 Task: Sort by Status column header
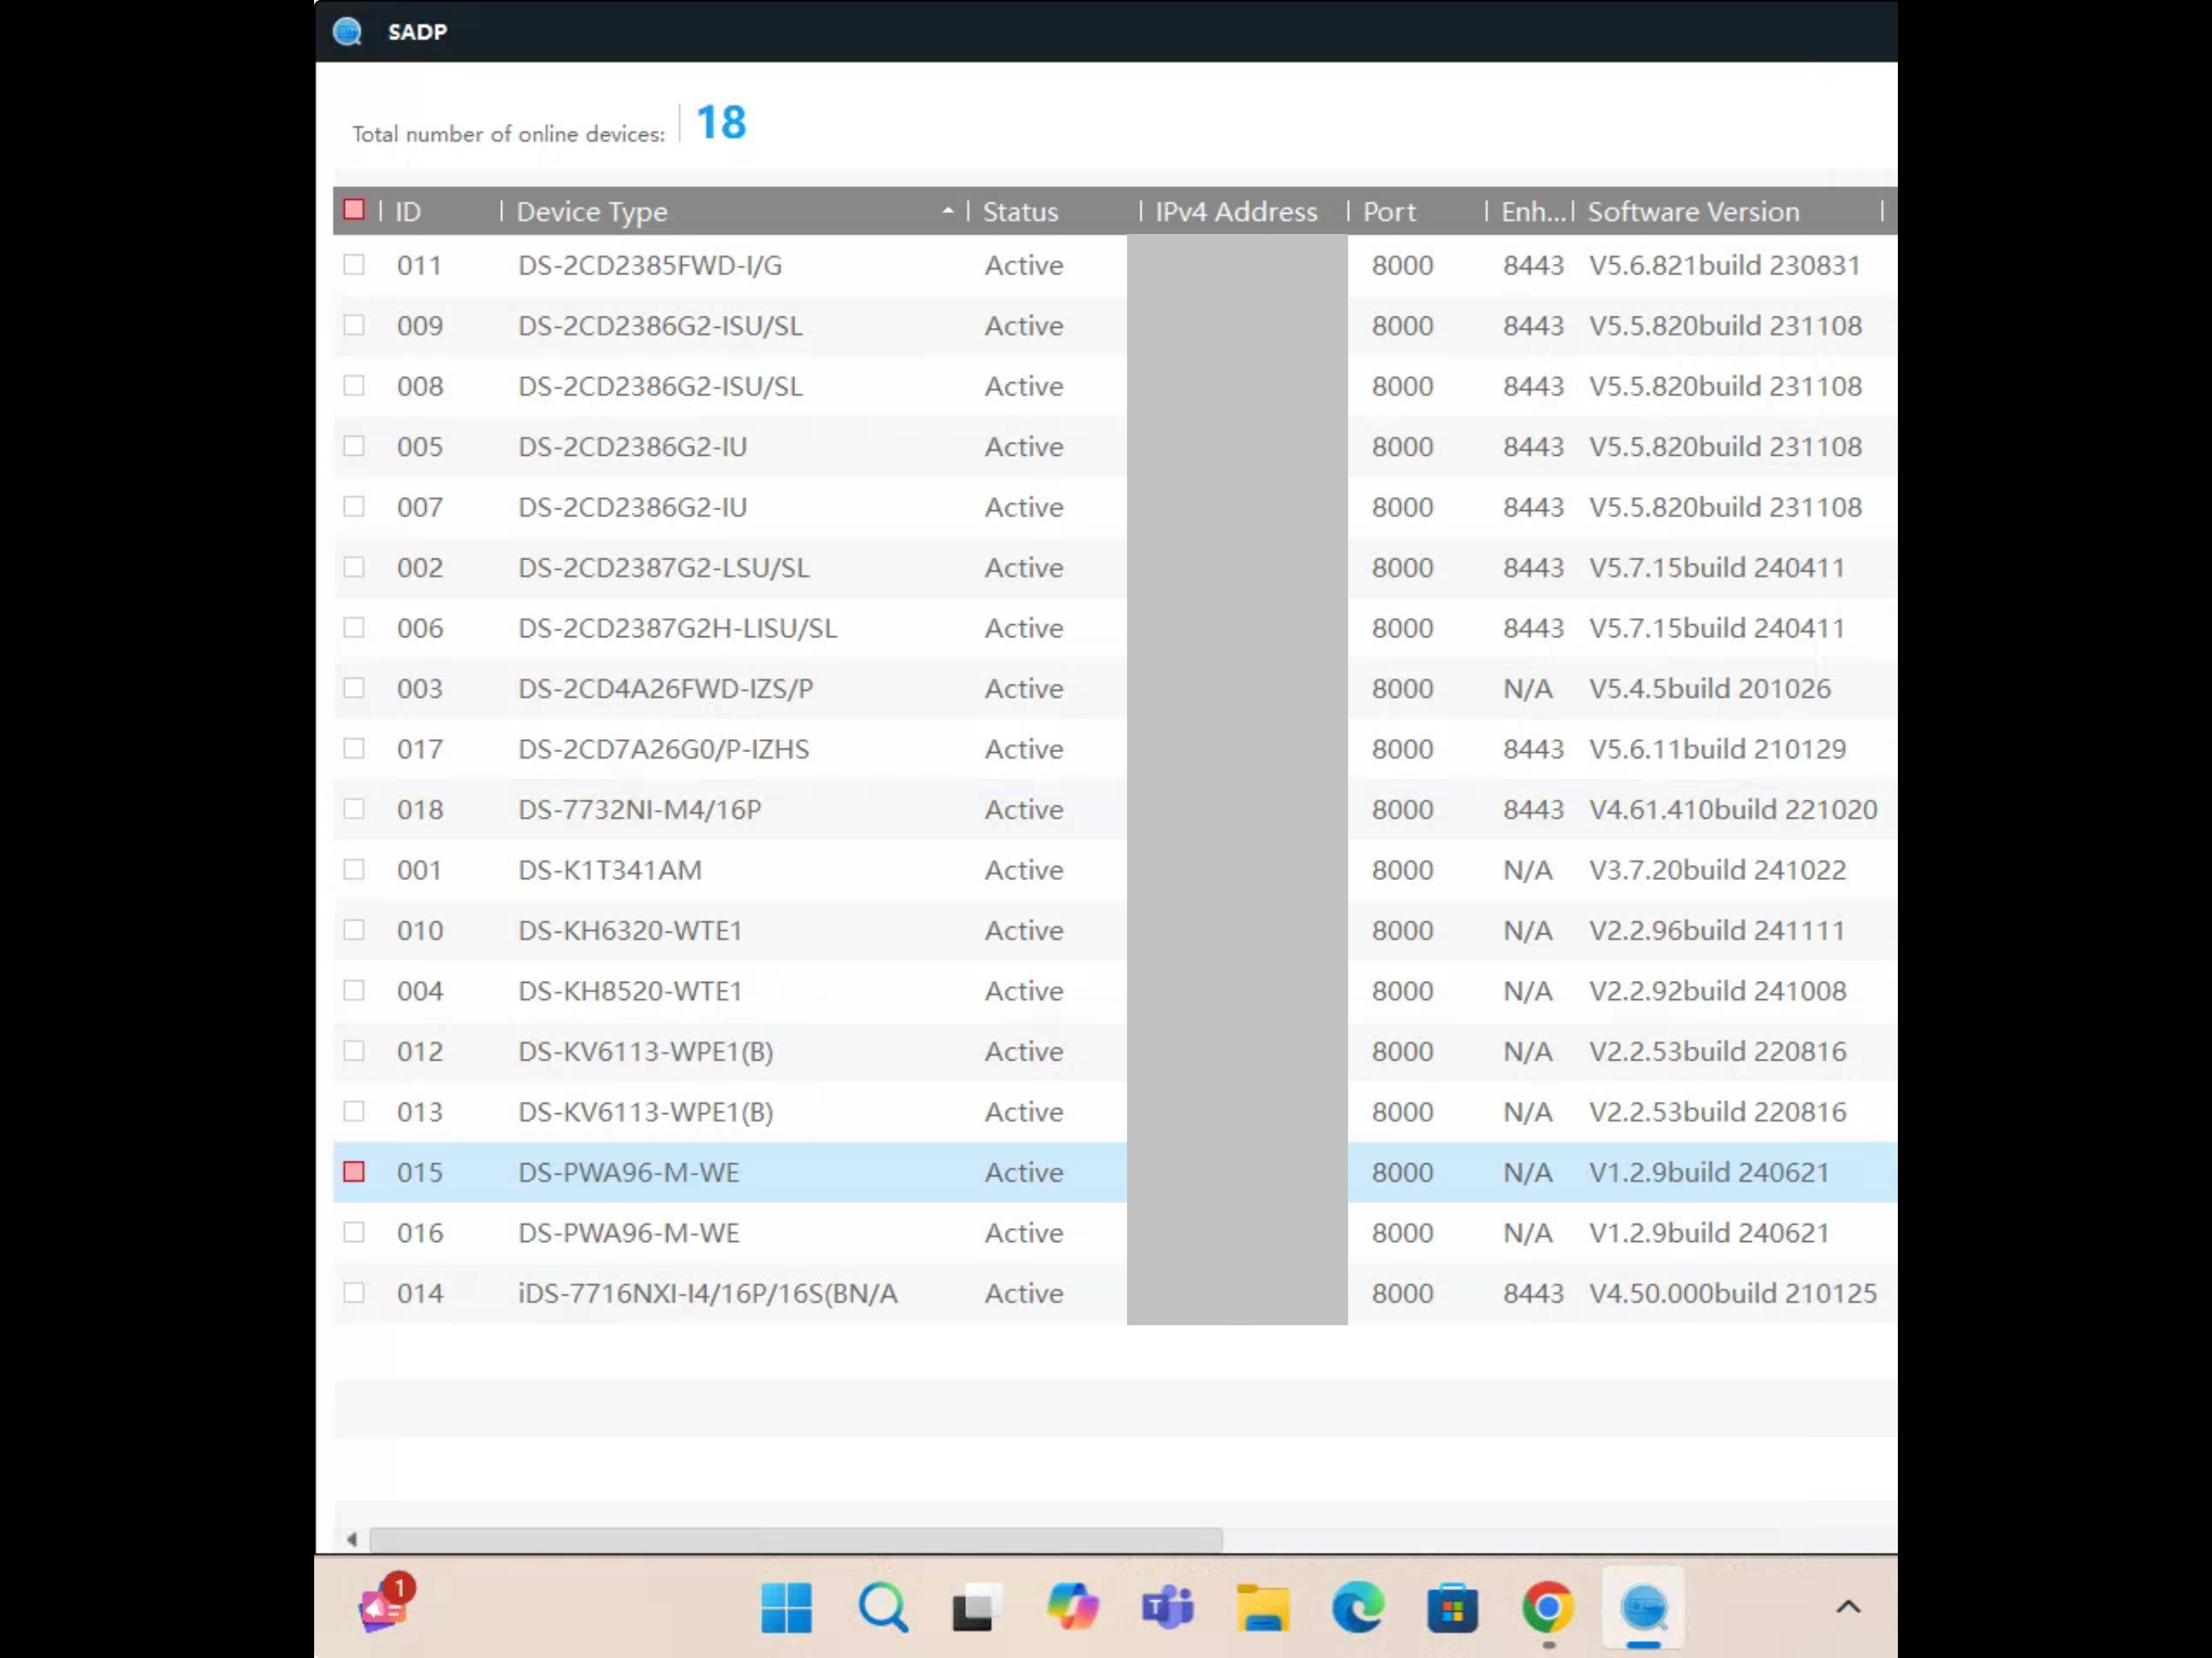coord(1020,212)
